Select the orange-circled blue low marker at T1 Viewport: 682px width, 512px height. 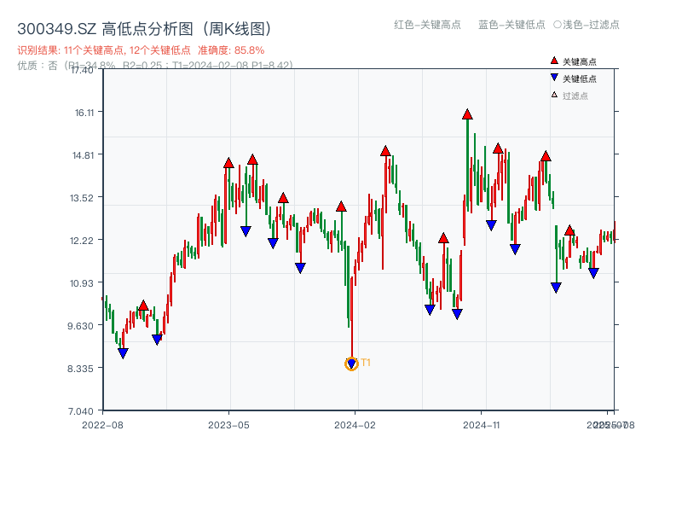click(351, 364)
